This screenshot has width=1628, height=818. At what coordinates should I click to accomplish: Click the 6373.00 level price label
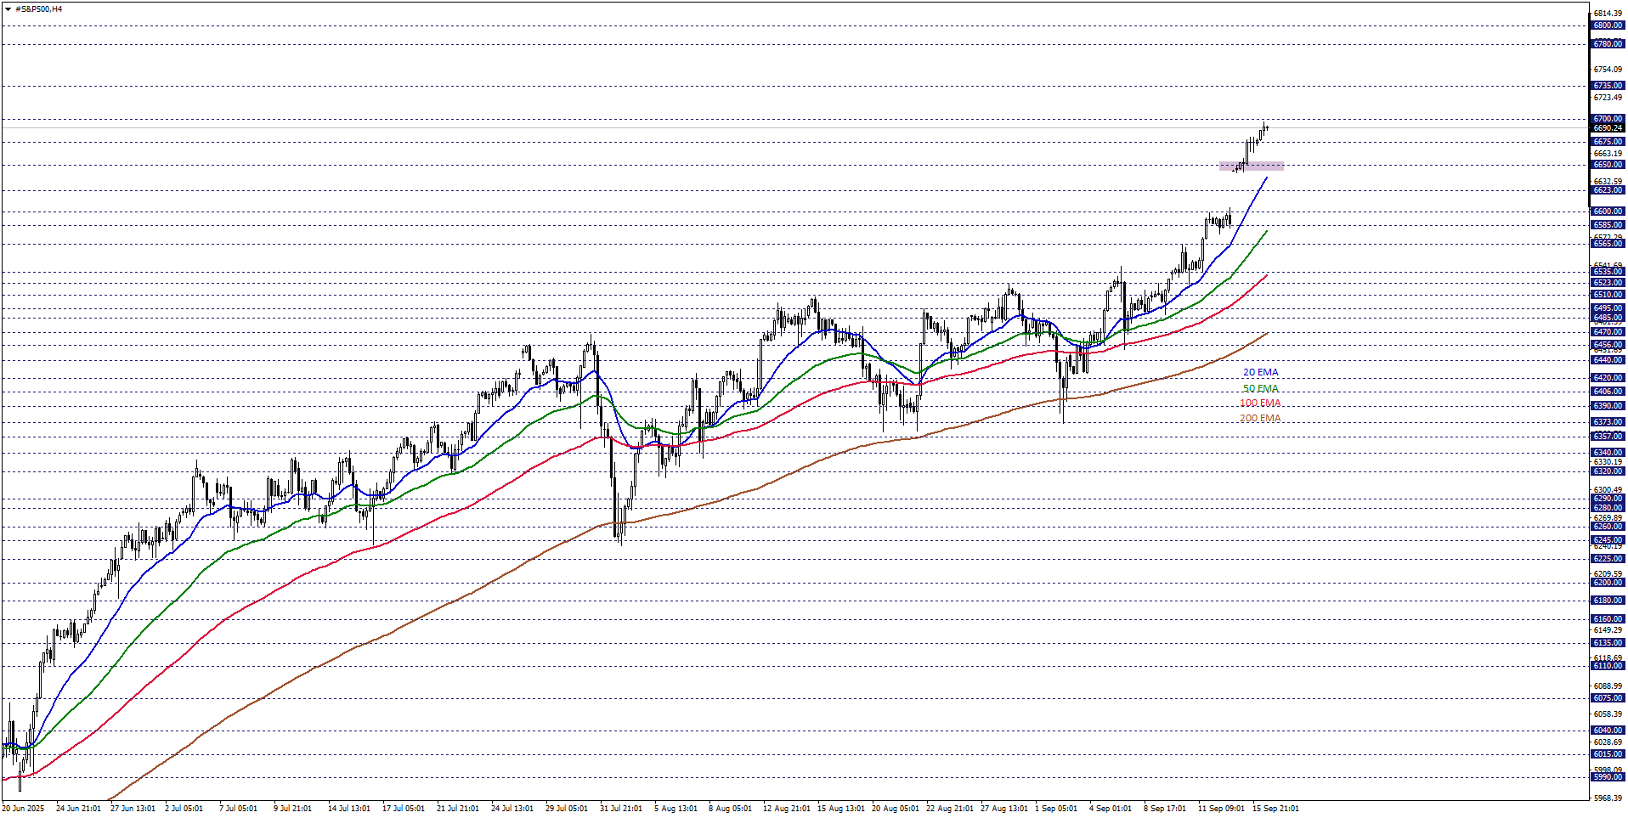[1608, 422]
